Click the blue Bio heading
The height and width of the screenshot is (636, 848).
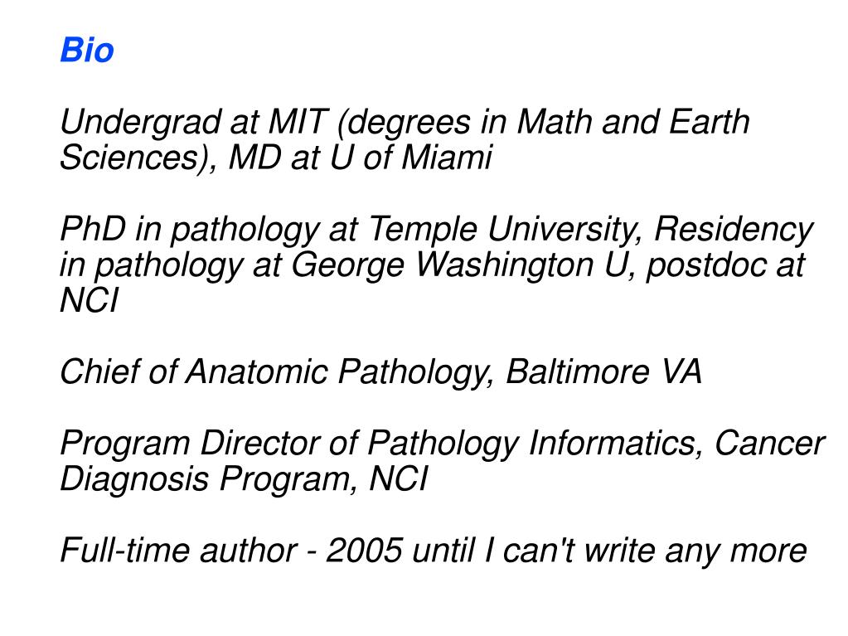[x=87, y=50]
